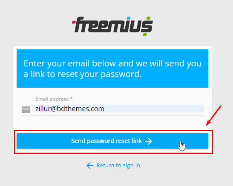Click the left arrow icon beside Return to sign-in
This screenshot has height=186, width=233.
point(90,166)
